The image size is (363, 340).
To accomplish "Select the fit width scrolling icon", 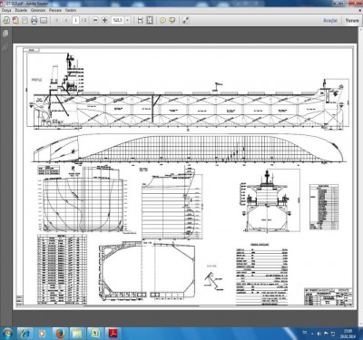I will (140, 20).
